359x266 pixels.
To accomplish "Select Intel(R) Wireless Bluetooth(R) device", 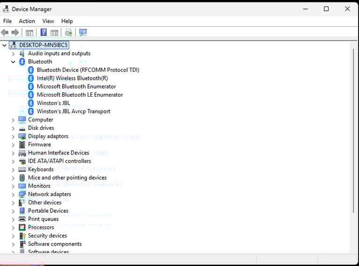I will pyautogui.click(x=72, y=78).
